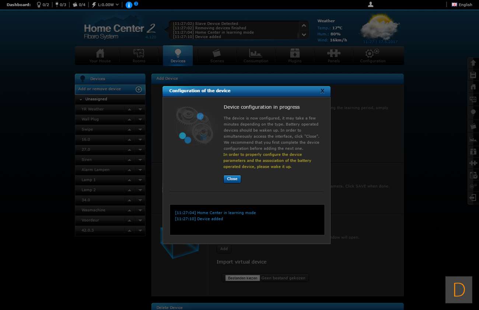Click 'Slave Device Detected' in the top log
Viewport: 479px width, 310px height.
(x=217, y=24)
